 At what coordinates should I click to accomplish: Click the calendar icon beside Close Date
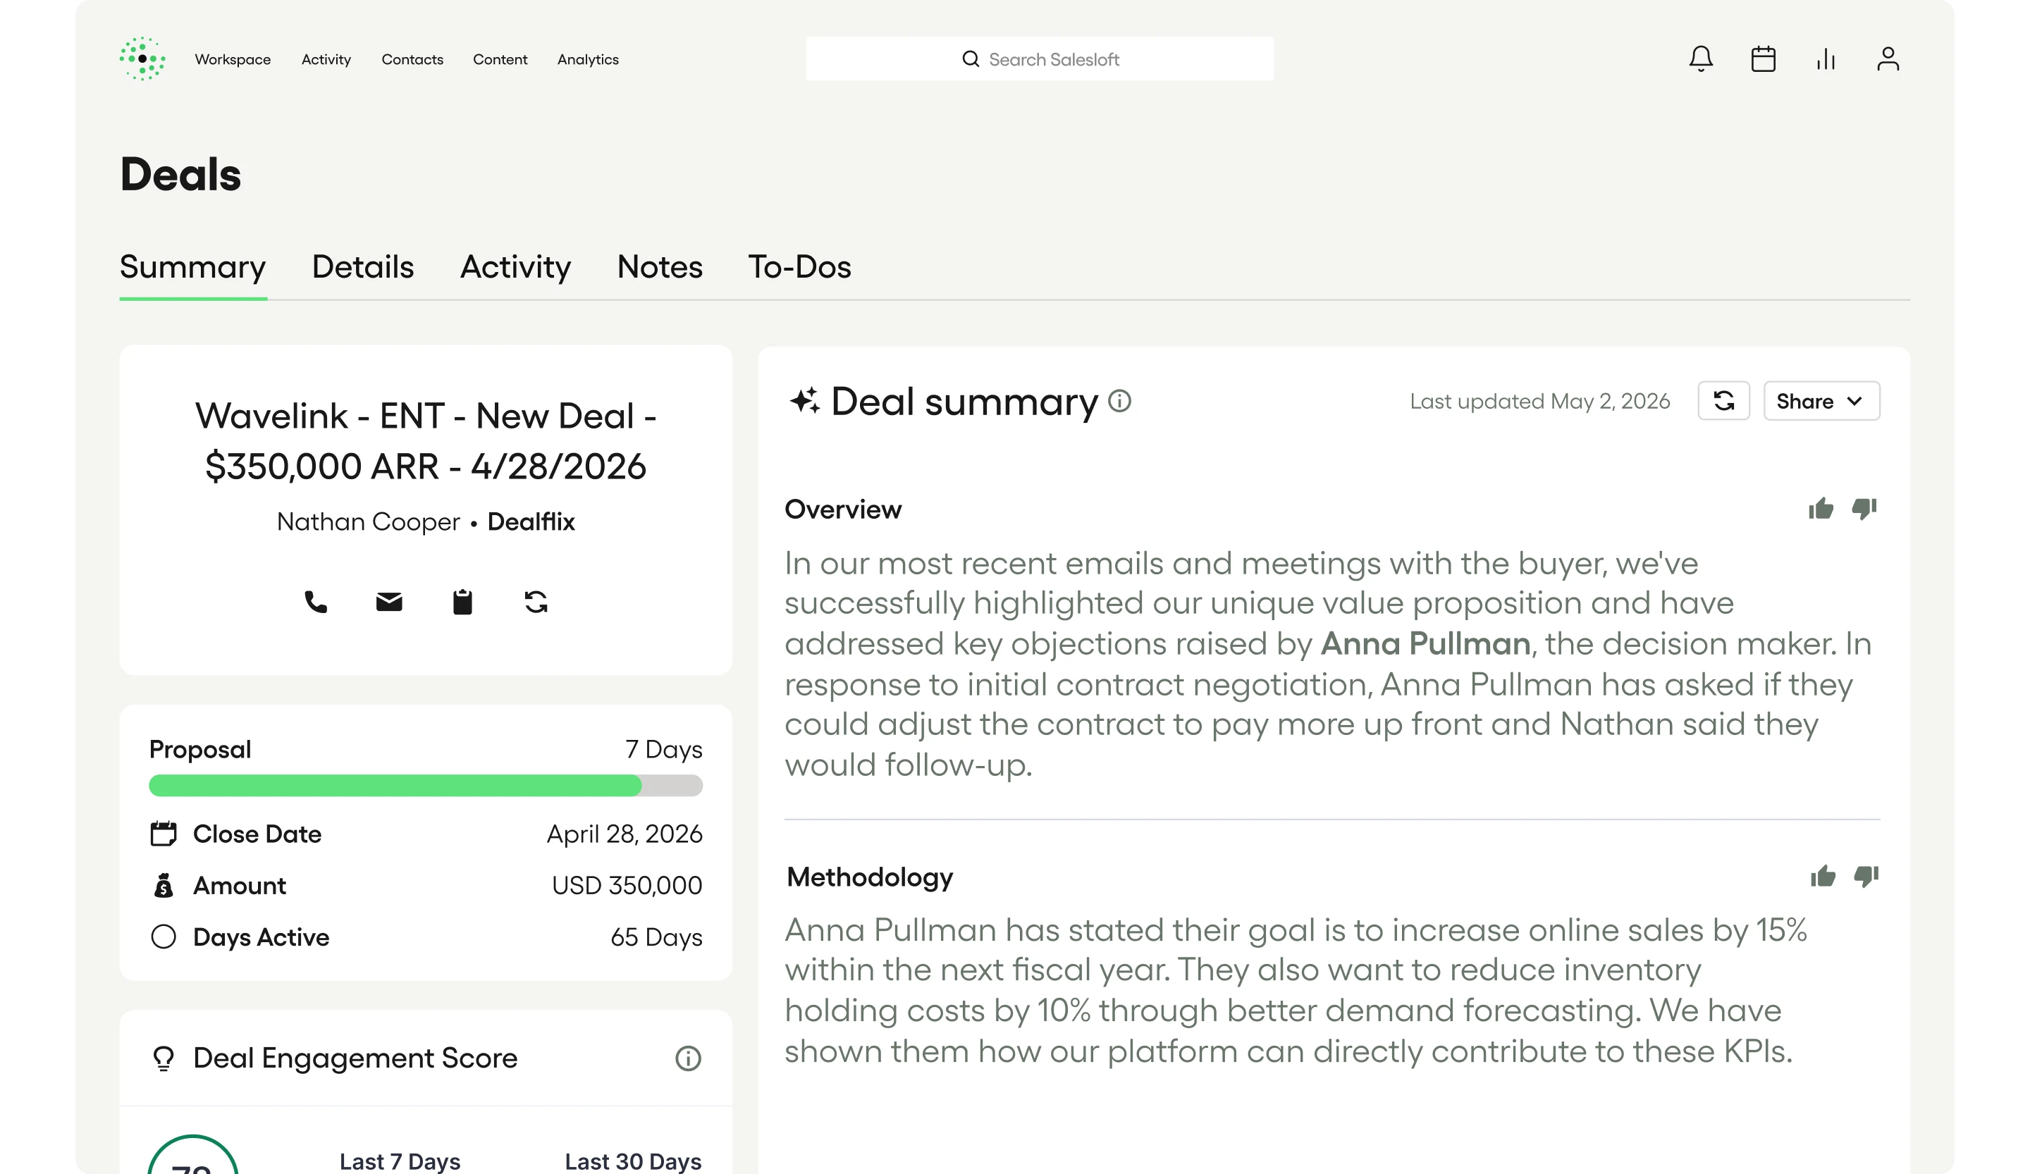point(164,834)
